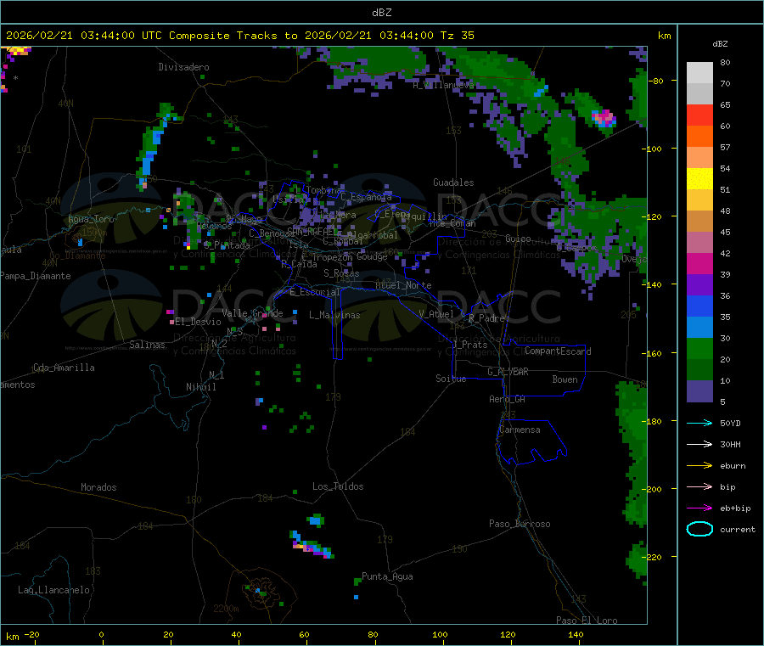The image size is (764, 646).
Task: Click the 'Composite Tracks to' header text
Action: [233, 36]
